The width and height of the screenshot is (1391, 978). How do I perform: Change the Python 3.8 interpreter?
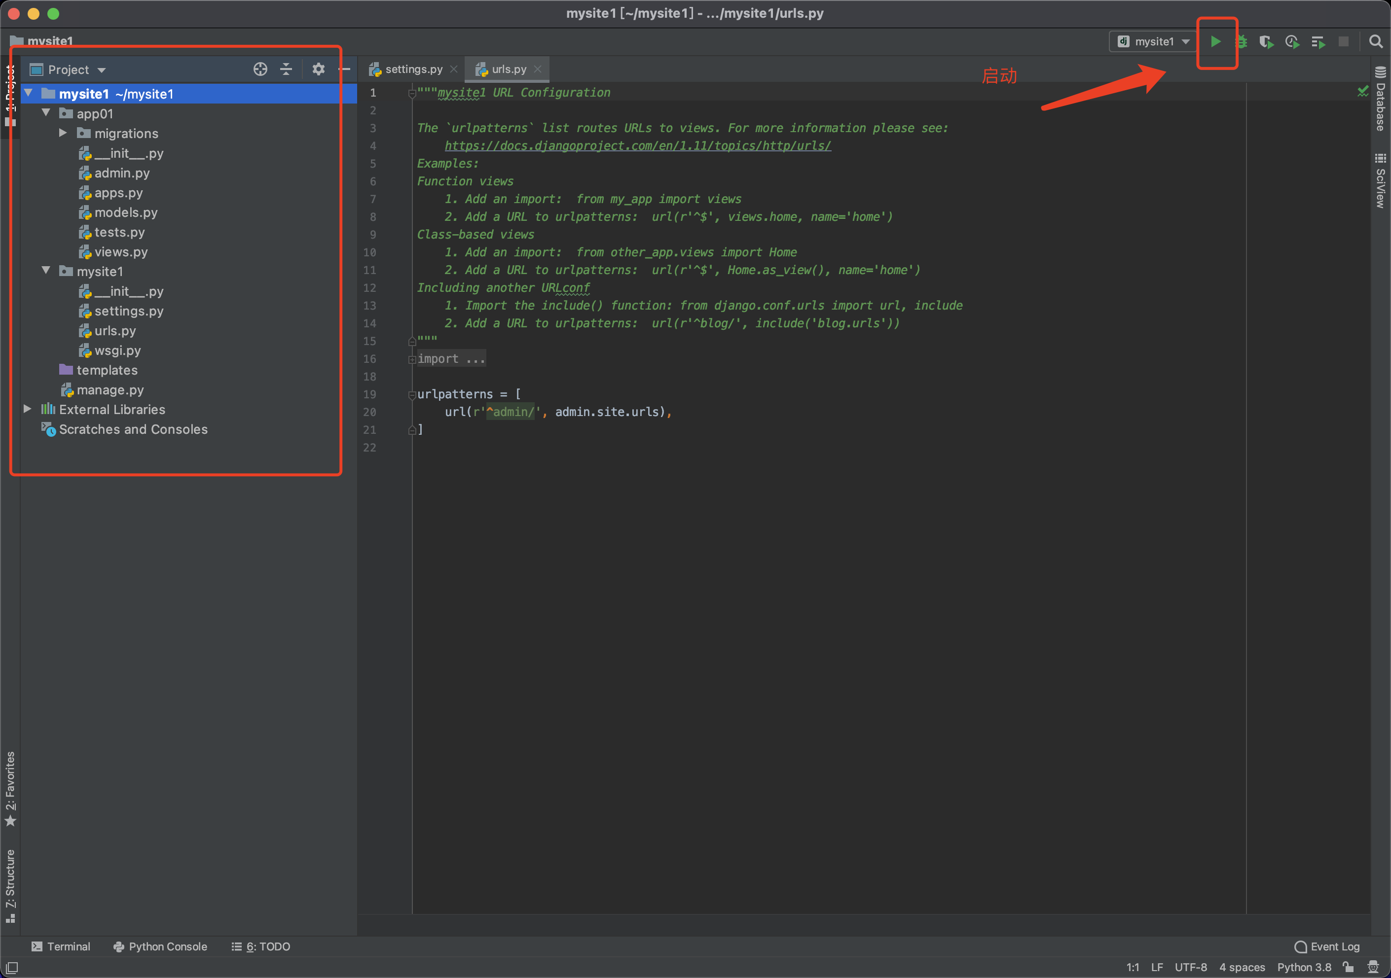[x=1304, y=967]
